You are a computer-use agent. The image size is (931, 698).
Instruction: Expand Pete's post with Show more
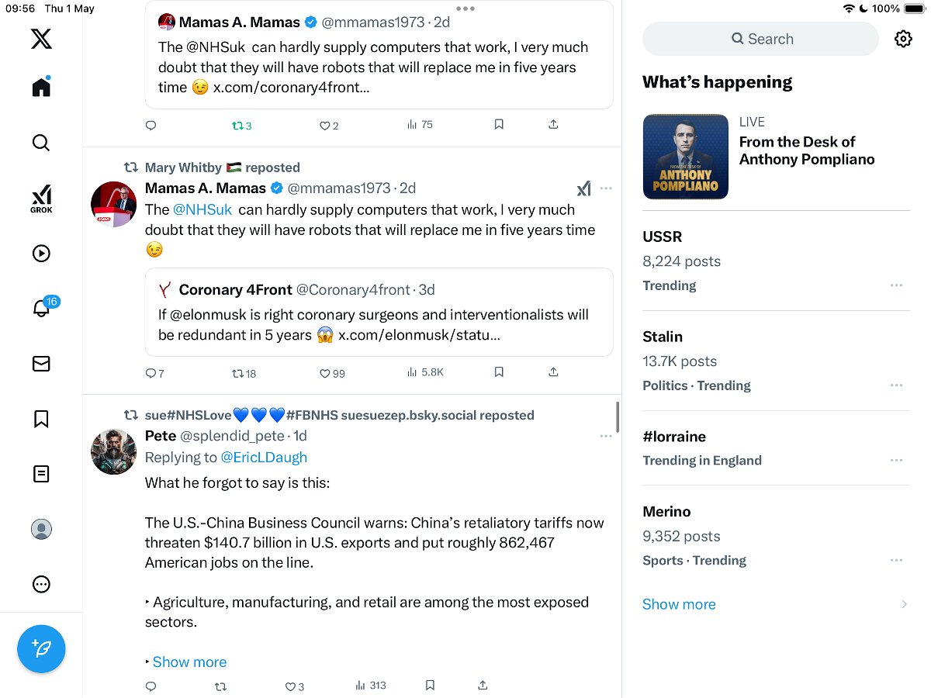coord(189,662)
